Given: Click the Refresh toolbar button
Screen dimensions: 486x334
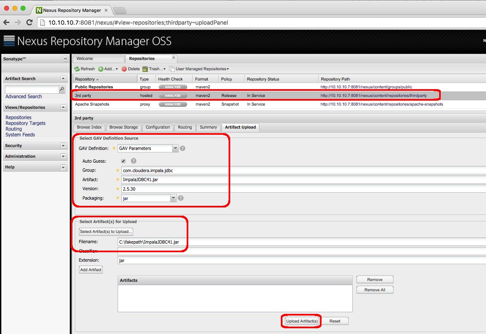Looking at the screenshot, I should point(85,69).
